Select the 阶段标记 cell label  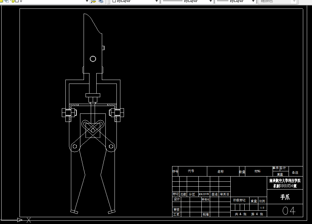pos(239,200)
